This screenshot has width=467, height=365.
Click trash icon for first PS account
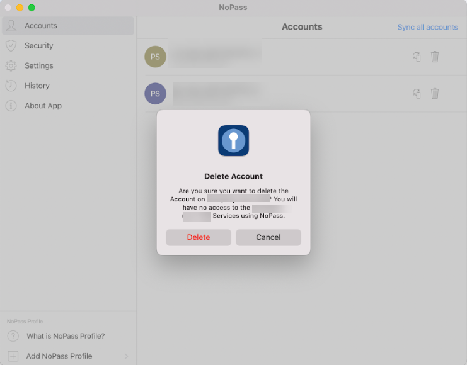click(x=434, y=57)
